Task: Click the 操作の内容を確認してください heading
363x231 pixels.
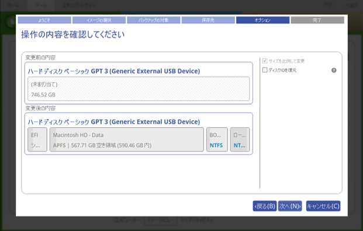Action: tap(73, 34)
